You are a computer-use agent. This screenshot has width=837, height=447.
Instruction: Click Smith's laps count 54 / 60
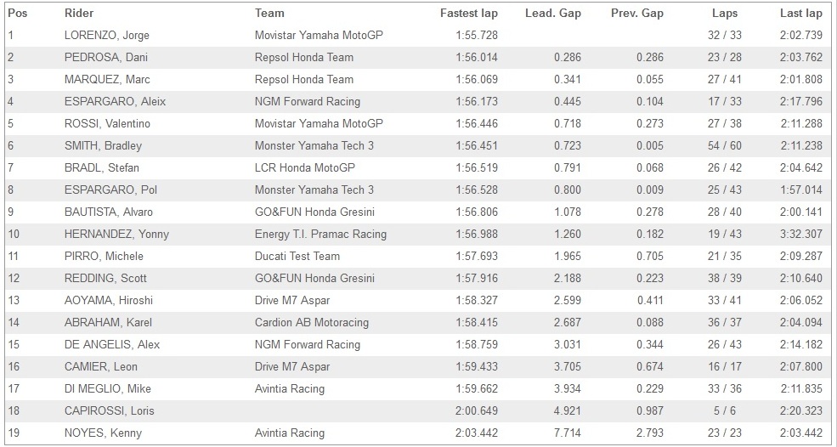click(x=725, y=145)
